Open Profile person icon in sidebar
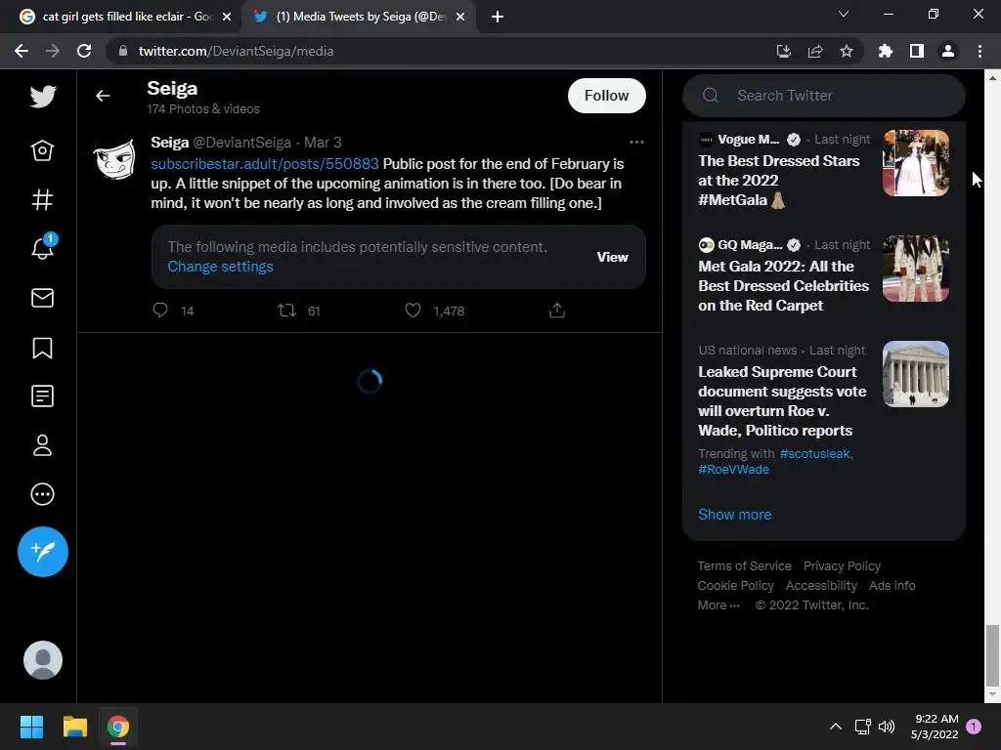1001x750 pixels. 42,445
